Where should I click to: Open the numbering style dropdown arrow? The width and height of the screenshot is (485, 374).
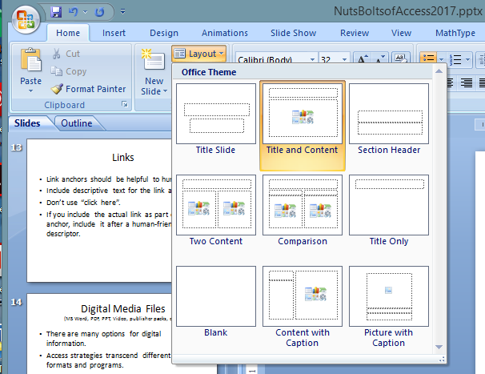click(467, 58)
